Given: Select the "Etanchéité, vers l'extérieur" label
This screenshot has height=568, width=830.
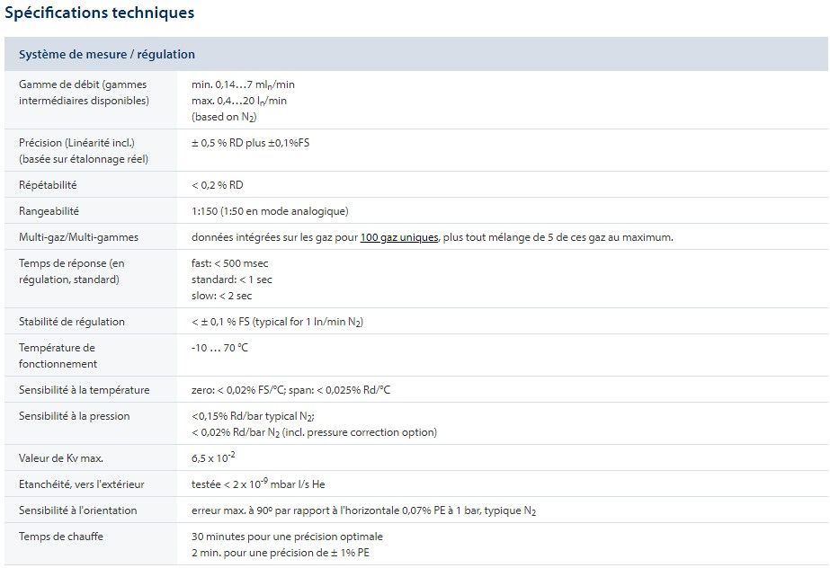Looking at the screenshot, I should point(82,484).
